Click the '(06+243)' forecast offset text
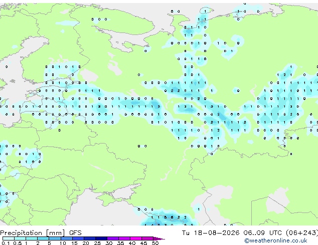Viewport: 318px width, 245px height. point(302,233)
